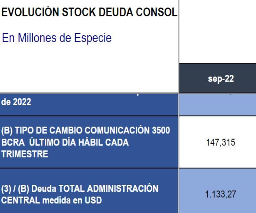Image resolution: width=256 pixels, height=213 pixels.
Task: Click the dark empty header cell left of "sep-22"
Action: coord(89,78)
